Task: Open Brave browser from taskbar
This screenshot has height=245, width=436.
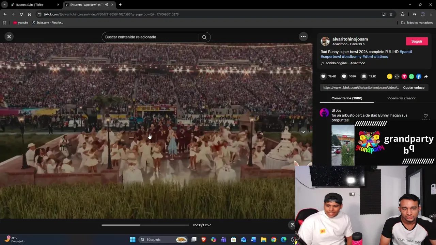Action: (204, 240)
